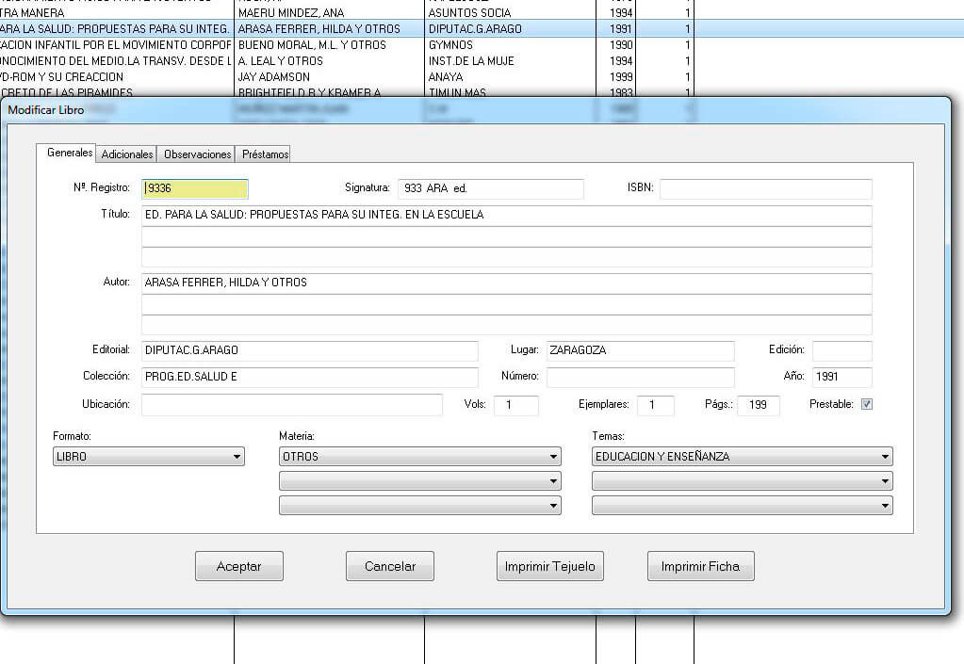Image resolution: width=964 pixels, height=664 pixels.
Task: Click the Signatura field with 933 ARA
Action: [490, 189]
